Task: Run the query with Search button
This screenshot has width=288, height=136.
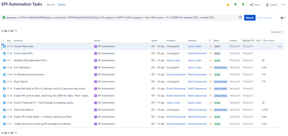Action: (x=250, y=18)
